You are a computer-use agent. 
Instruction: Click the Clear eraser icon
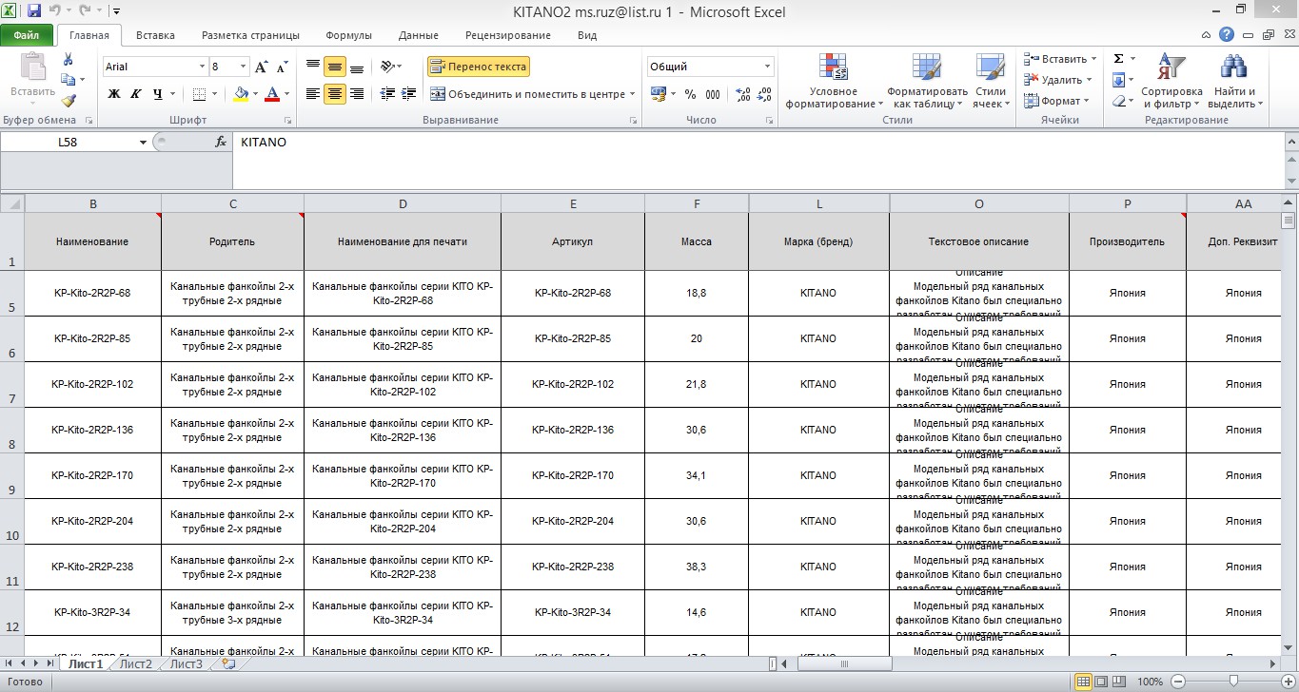[x=1118, y=101]
